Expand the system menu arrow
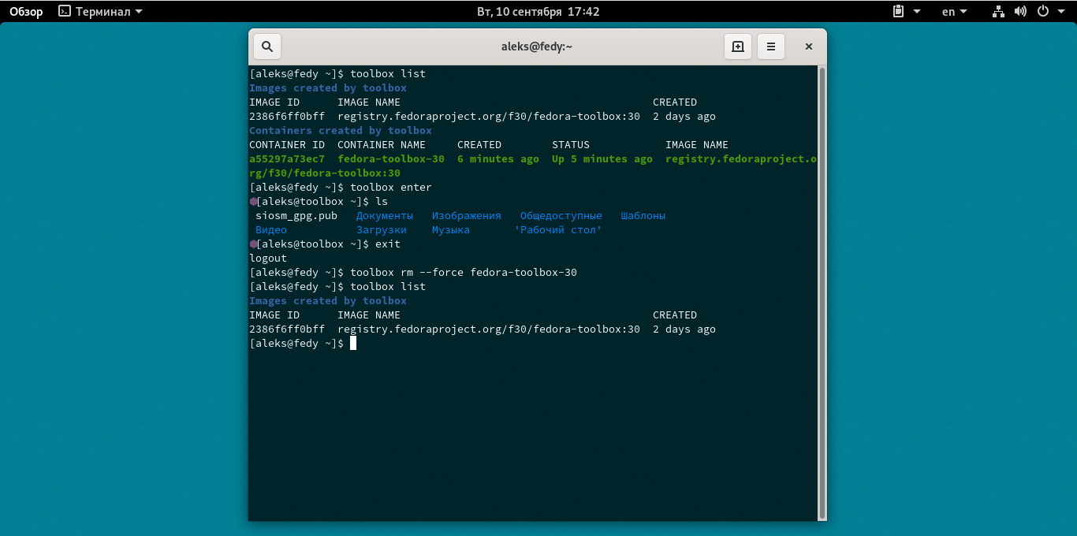The image size is (1077, 536). [x=1060, y=12]
